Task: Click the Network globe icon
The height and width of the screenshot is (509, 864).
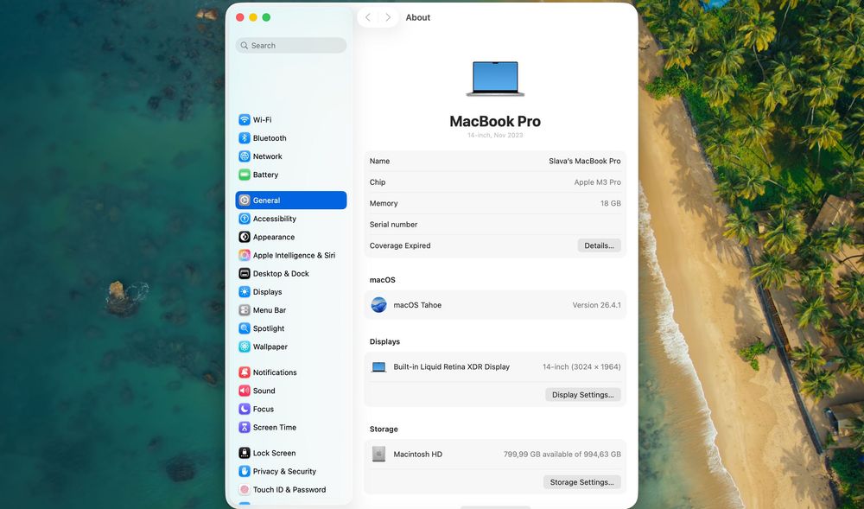Action: [x=245, y=156]
